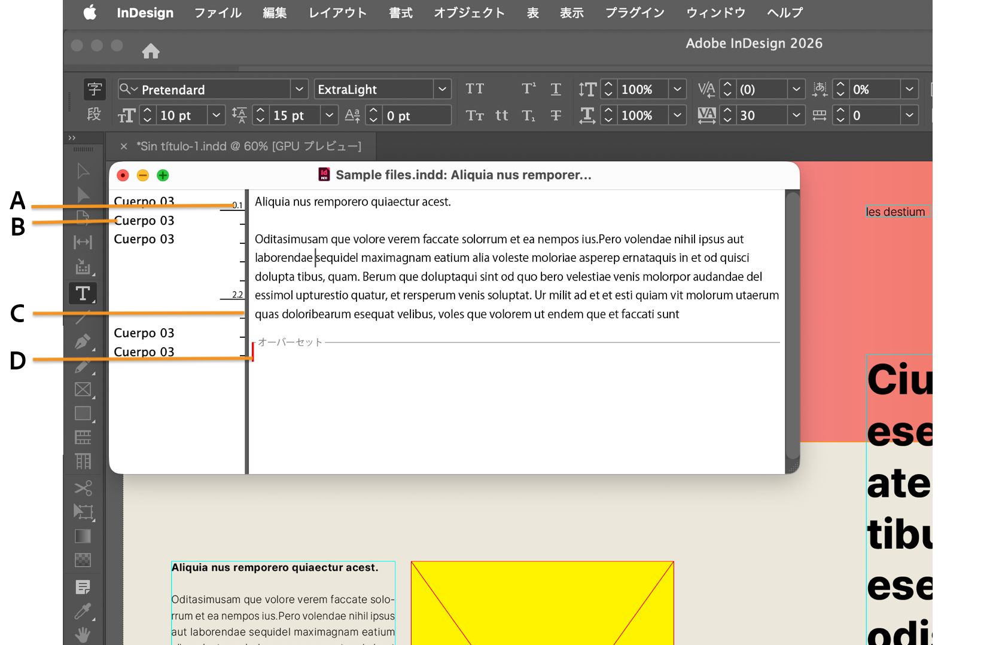The width and height of the screenshot is (999, 645).
Task: Select the Type tool
Action: pyautogui.click(x=83, y=294)
